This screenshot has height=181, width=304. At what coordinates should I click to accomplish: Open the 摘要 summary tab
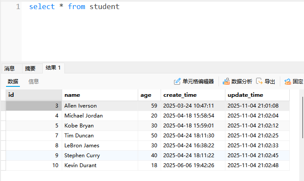(30, 68)
